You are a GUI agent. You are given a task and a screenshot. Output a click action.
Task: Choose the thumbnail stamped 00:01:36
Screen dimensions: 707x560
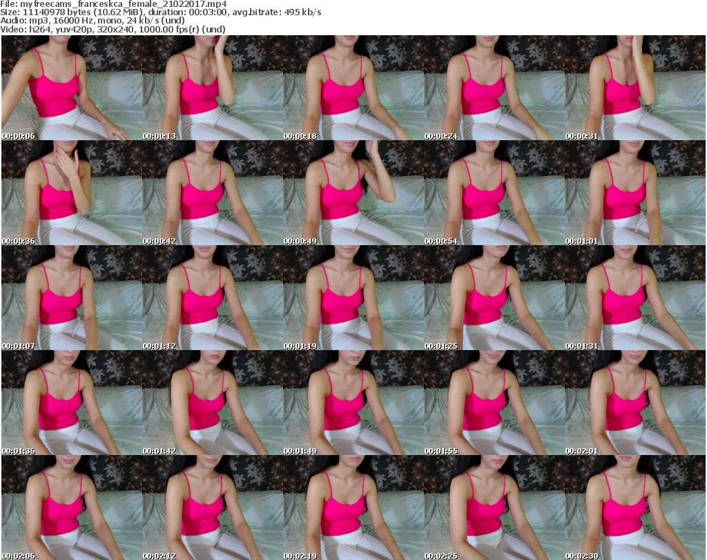pos(72,403)
